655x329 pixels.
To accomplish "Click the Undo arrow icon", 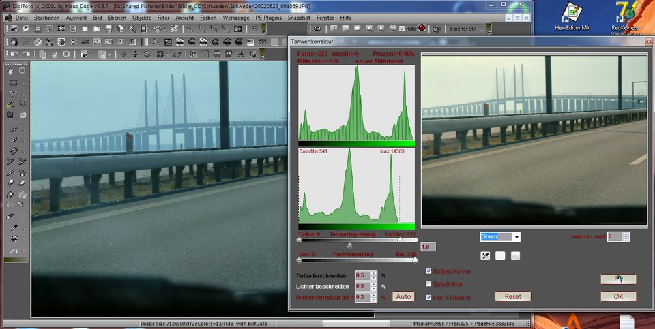I will tap(13, 54).
